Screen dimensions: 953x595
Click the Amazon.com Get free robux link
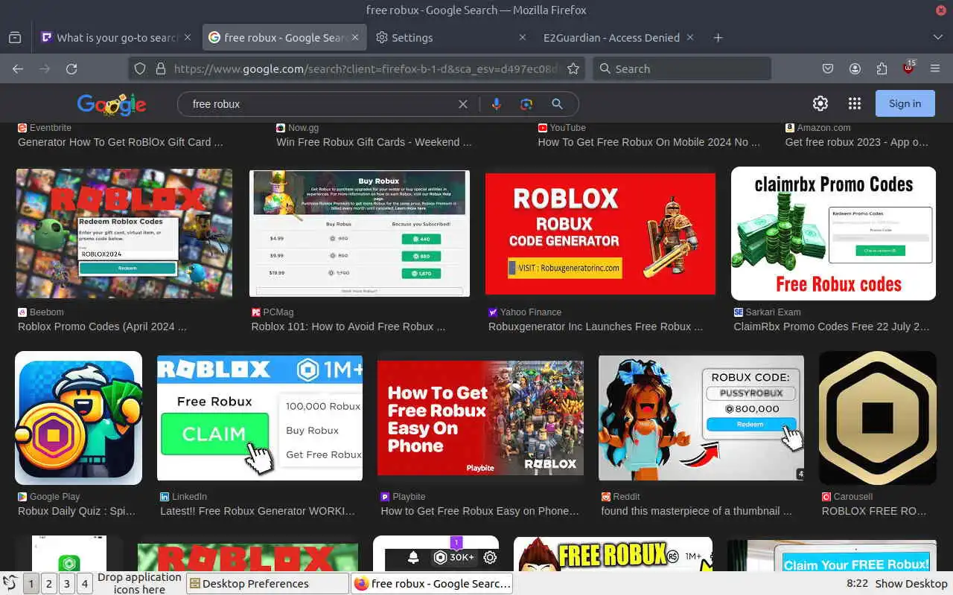(856, 142)
